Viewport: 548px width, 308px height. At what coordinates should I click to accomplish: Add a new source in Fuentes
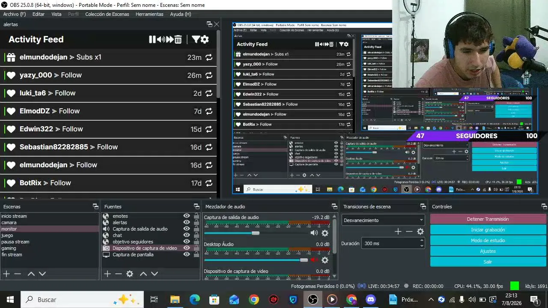[x=107, y=274]
